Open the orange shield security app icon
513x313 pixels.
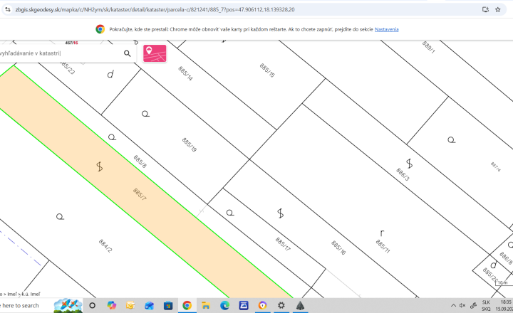262,305
